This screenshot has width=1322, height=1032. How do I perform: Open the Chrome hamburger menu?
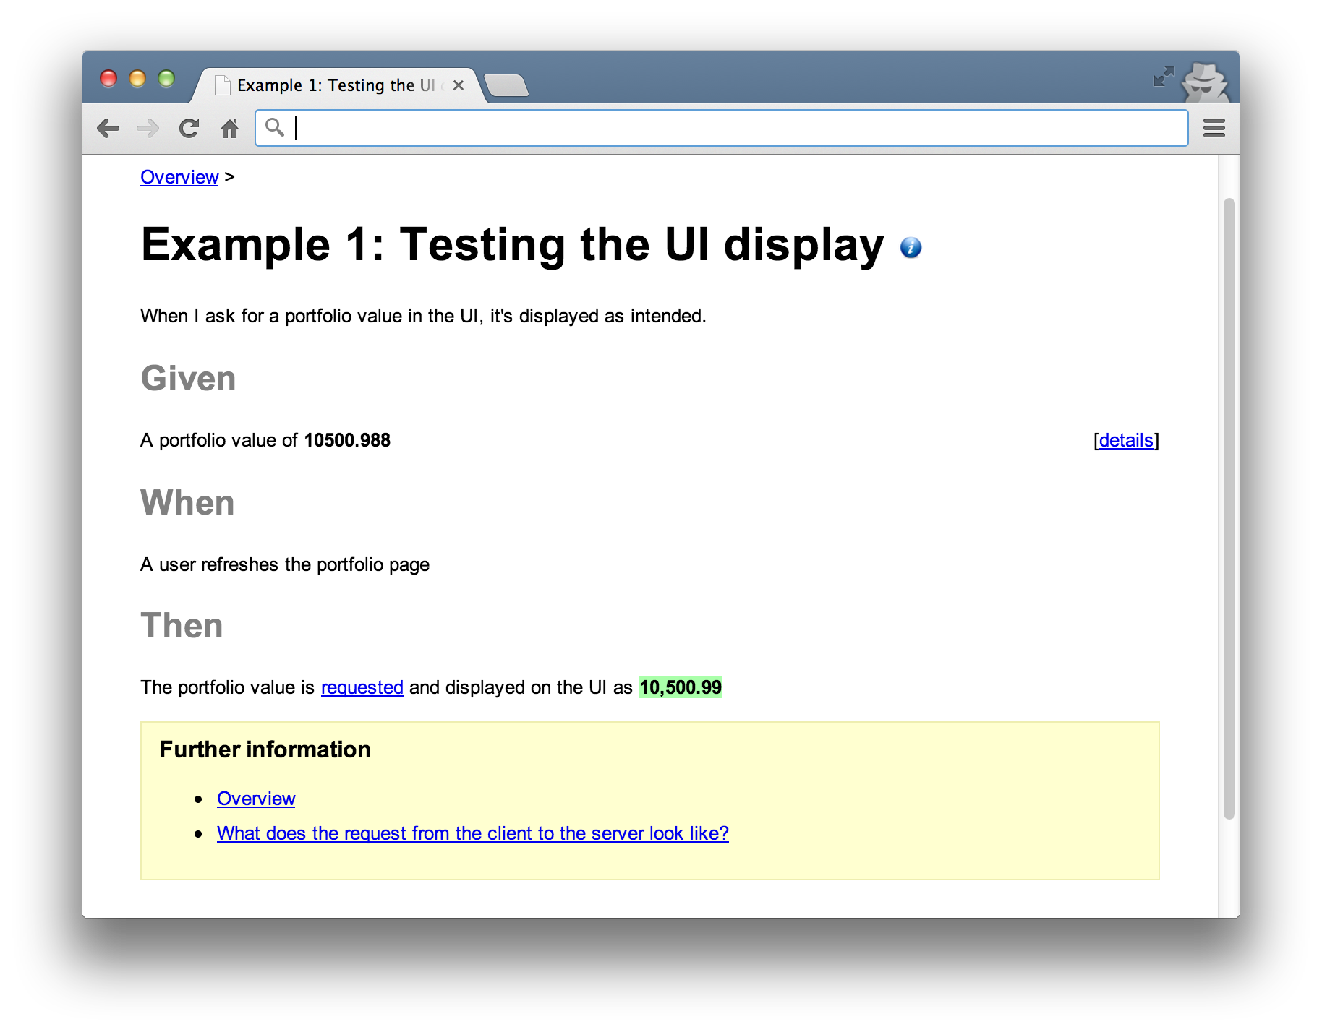point(1214,129)
